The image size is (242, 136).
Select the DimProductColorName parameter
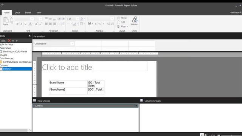(15, 51)
